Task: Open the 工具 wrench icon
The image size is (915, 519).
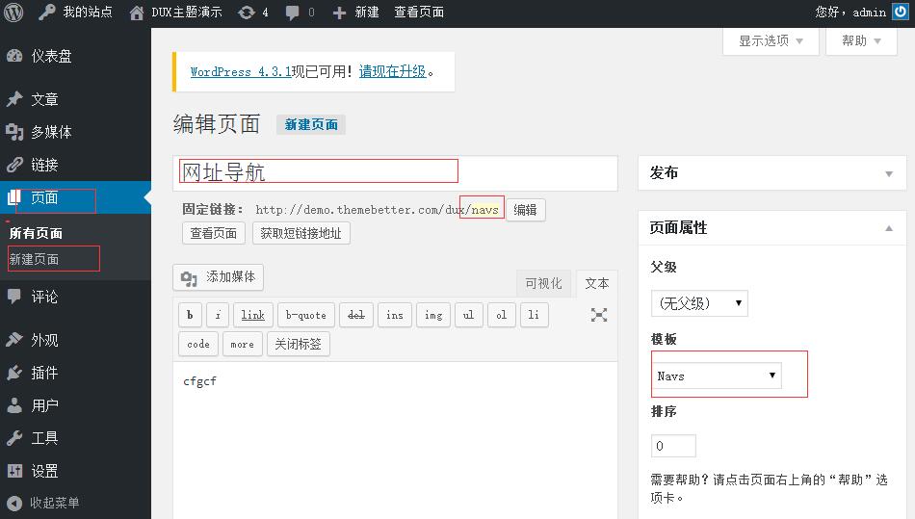Action: 14,438
